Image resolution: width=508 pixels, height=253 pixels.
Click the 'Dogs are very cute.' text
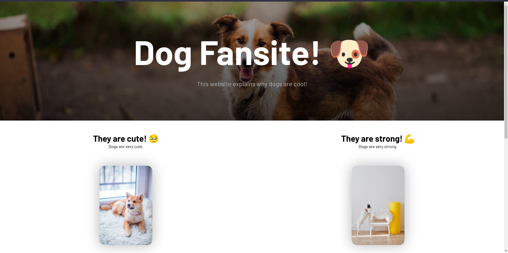coord(126,147)
